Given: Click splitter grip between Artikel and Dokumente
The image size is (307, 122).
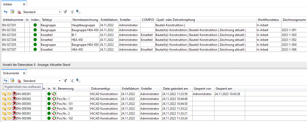Looking at the screenshot, I should [236, 69].
